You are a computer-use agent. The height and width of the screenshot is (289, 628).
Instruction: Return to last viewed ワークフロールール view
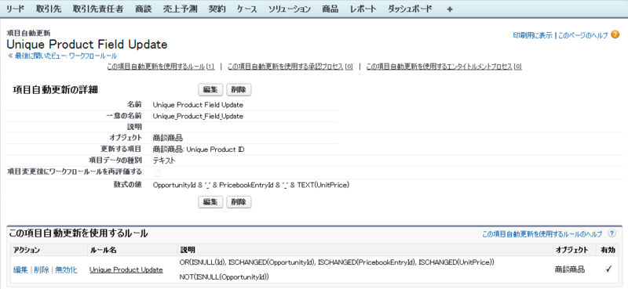[66, 56]
